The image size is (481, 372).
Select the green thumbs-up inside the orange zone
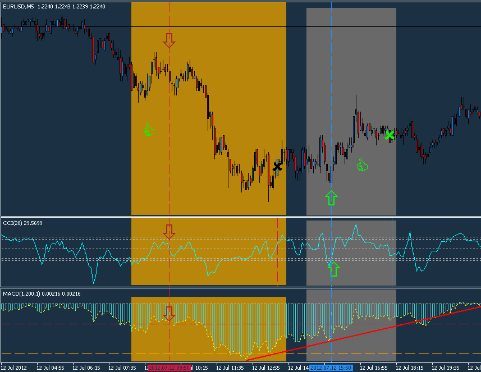(149, 130)
